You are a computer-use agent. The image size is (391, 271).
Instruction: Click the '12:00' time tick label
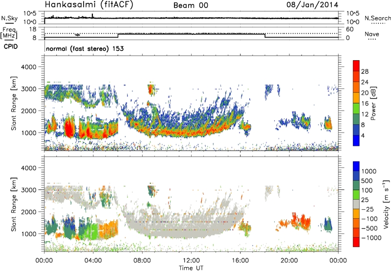tap(191, 261)
